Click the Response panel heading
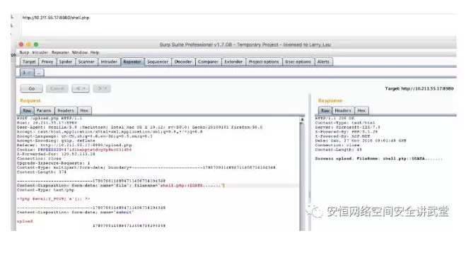 [x=330, y=100]
